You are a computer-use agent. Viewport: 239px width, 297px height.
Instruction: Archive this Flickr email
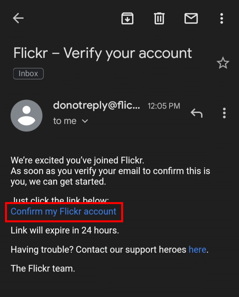tap(127, 18)
